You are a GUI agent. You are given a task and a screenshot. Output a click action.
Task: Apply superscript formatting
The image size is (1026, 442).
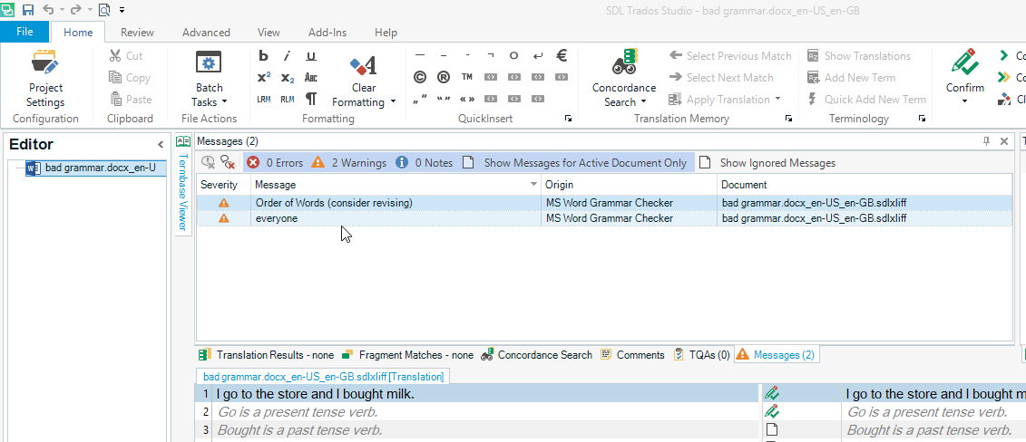pos(264,78)
